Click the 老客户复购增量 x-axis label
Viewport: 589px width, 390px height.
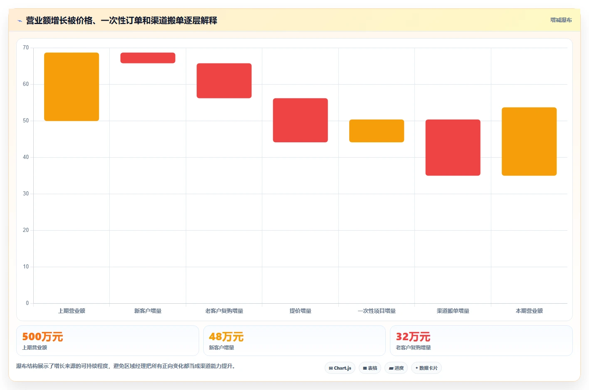pos(224,311)
